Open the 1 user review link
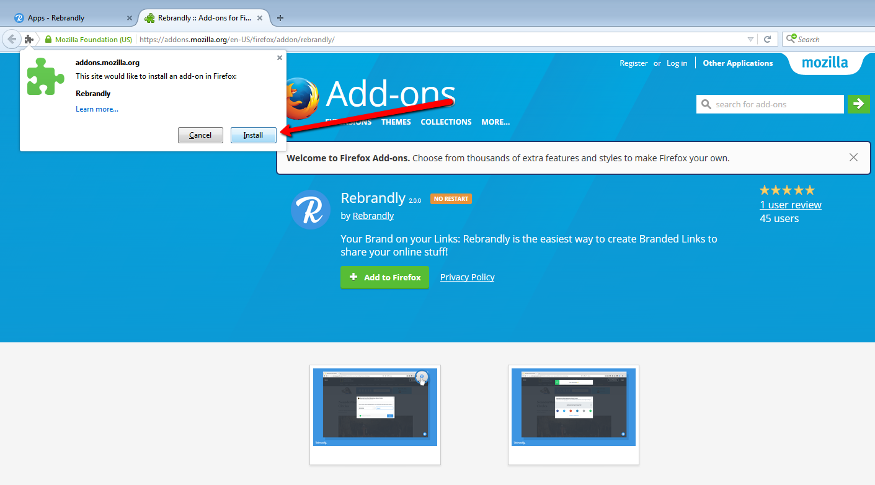Image resolution: width=875 pixels, height=485 pixels. point(791,205)
